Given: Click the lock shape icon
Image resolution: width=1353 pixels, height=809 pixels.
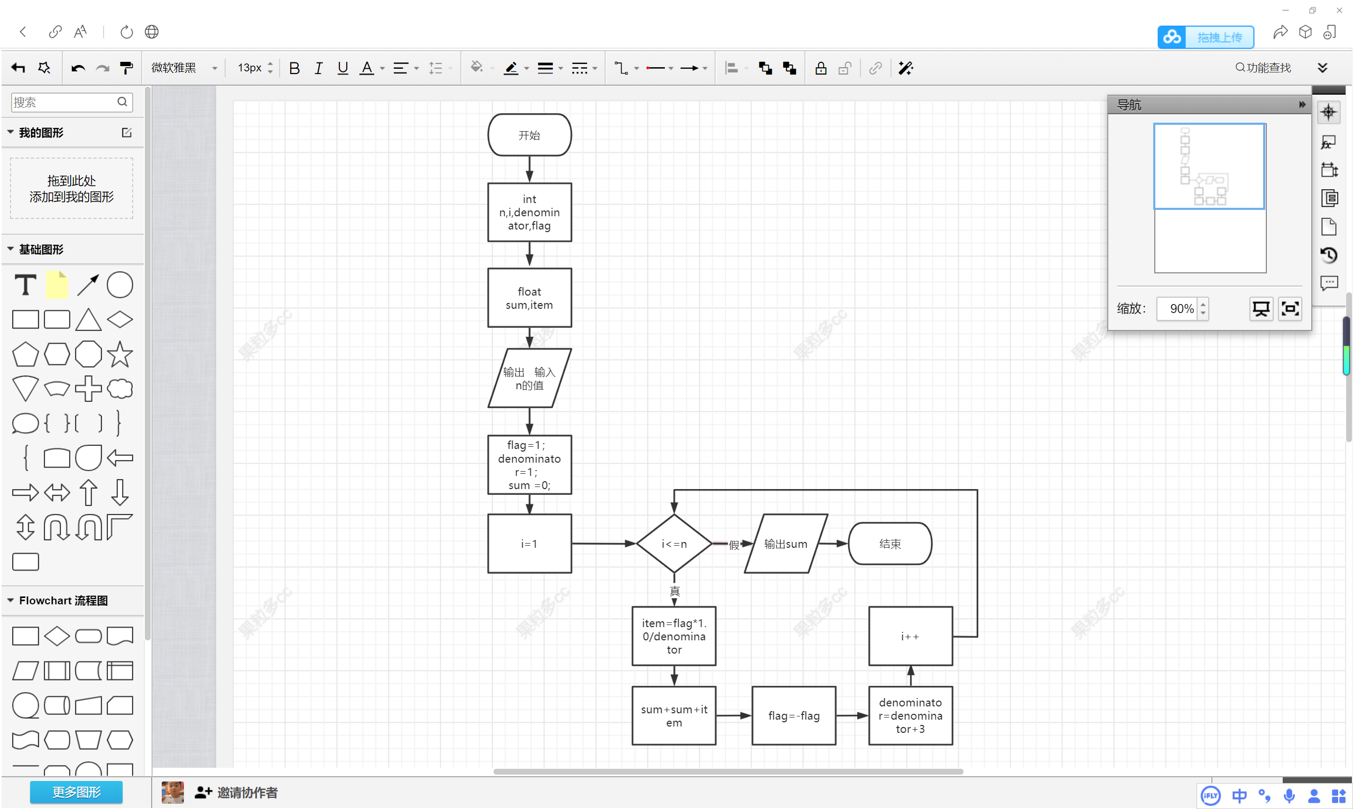Looking at the screenshot, I should tap(820, 68).
